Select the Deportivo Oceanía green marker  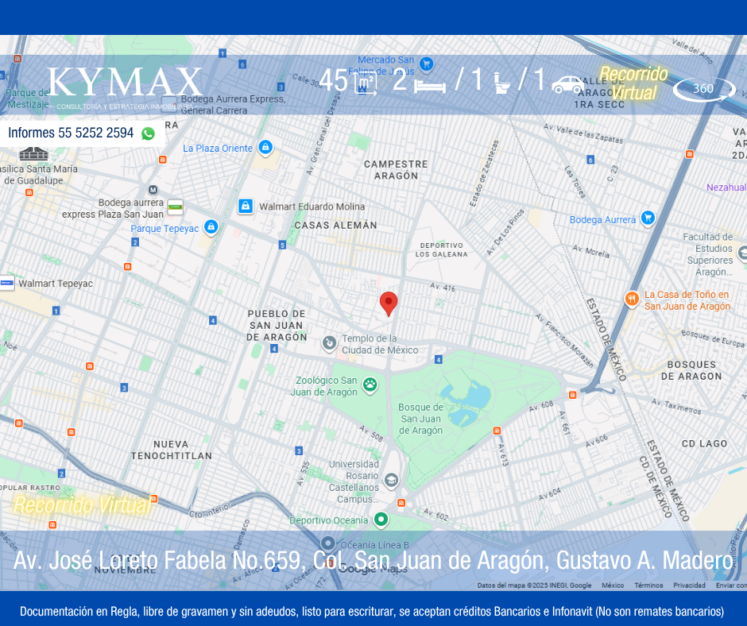click(x=381, y=520)
